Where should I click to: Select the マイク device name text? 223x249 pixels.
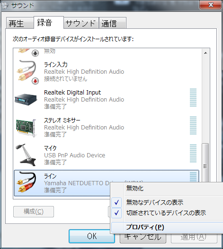point(50,148)
